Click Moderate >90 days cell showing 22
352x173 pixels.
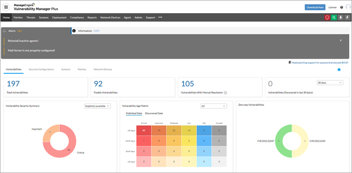pyautogui.click(x=174, y=131)
